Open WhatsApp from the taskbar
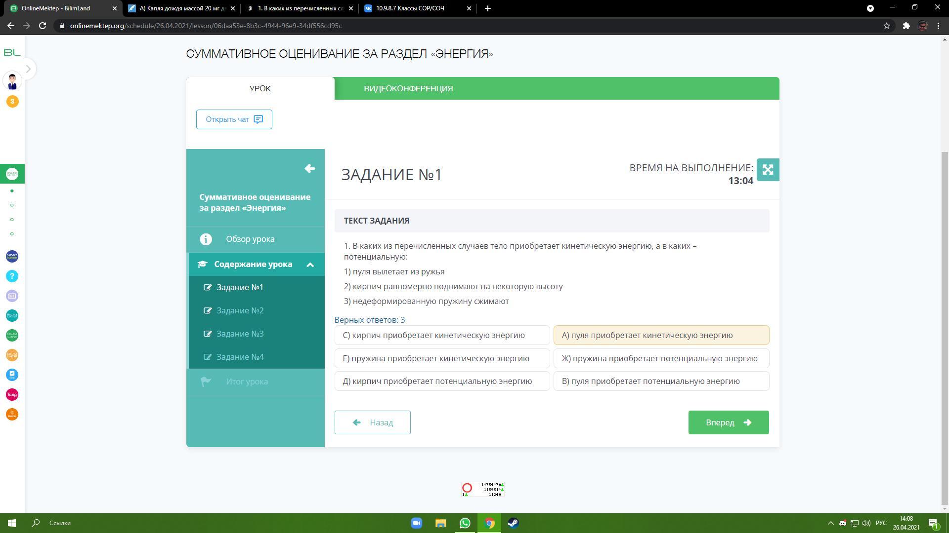This screenshot has height=533, width=949. point(465,523)
